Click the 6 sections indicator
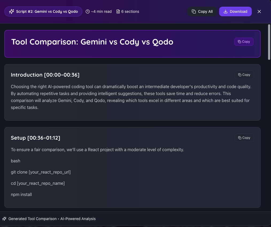This screenshot has height=227, width=271. coord(130,11)
